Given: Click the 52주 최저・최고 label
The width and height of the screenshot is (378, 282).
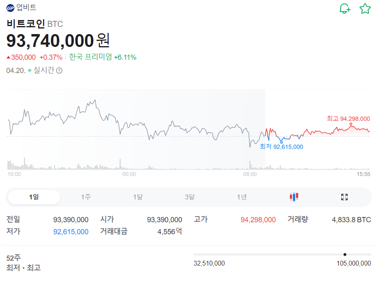Looking at the screenshot, I should click(x=23, y=263).
